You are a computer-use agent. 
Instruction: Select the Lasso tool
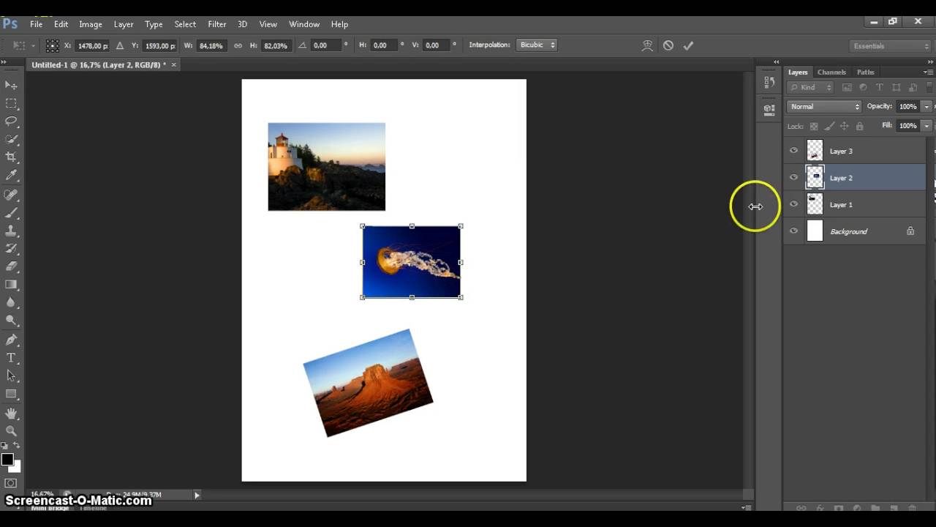(11, 122)
